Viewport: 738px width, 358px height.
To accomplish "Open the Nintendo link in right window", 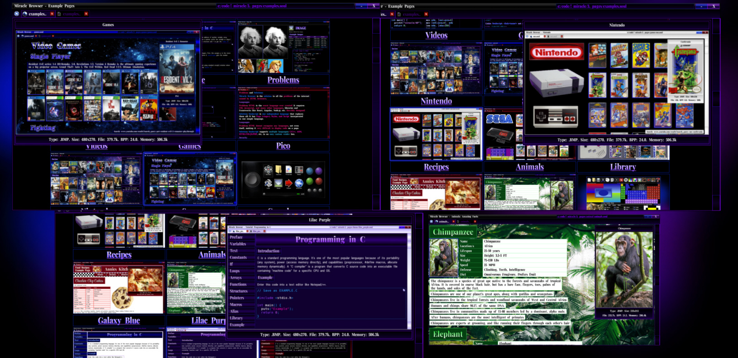I will click(436, 101).
